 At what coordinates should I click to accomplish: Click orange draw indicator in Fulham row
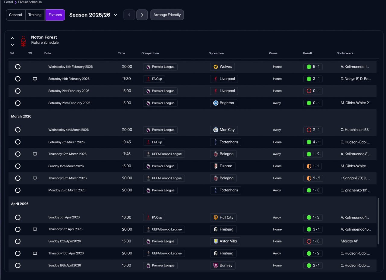(x=309, y=166)
